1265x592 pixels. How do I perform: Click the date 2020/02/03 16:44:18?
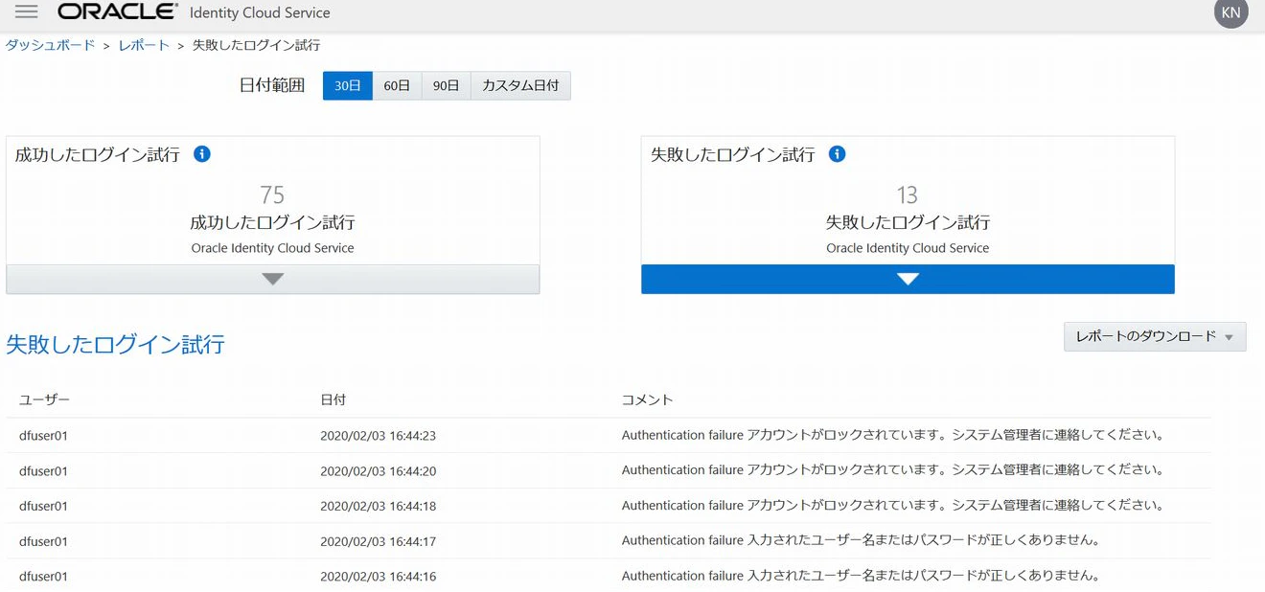378,506
